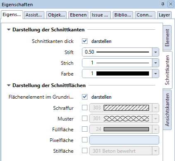
Task: Click the 'Eigenschaften' panel title
Action: tap(17, 5)
